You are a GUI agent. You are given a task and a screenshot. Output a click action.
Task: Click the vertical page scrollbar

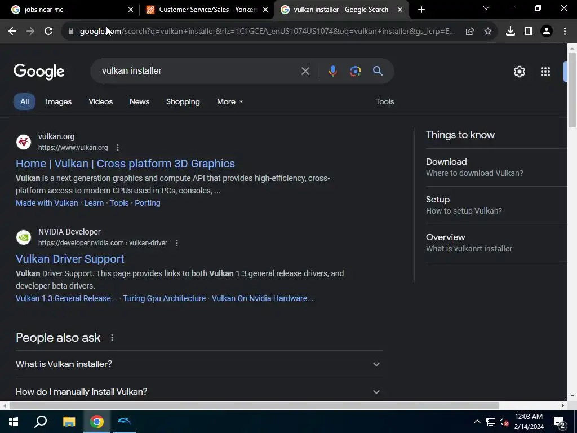tap(572, 90)
